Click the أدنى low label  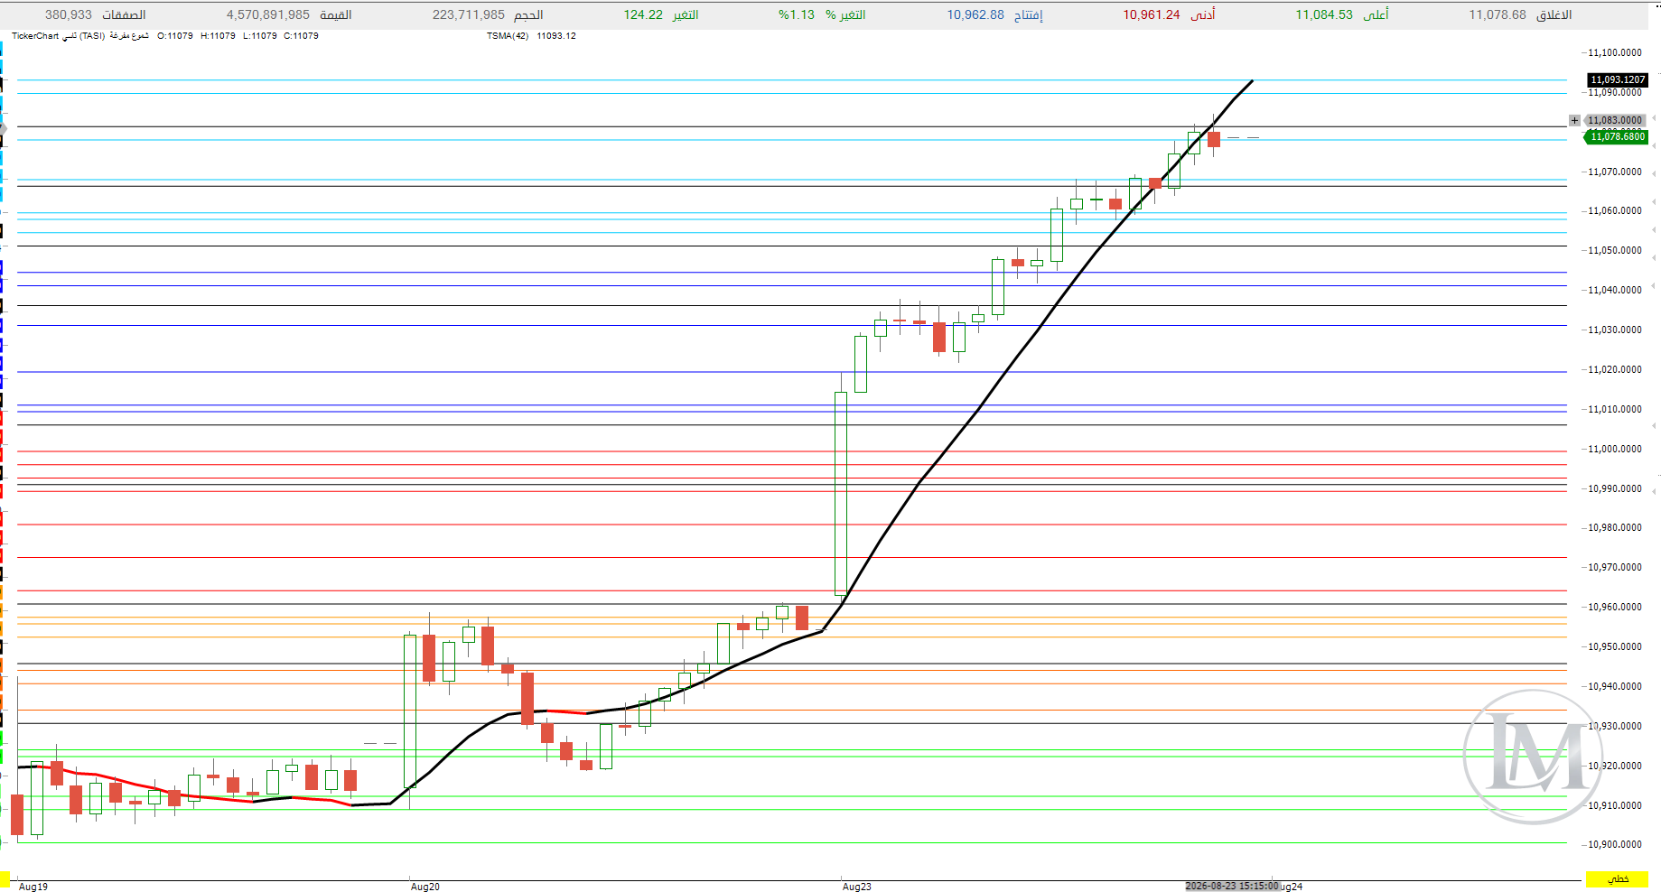(x=1202, y=14)
